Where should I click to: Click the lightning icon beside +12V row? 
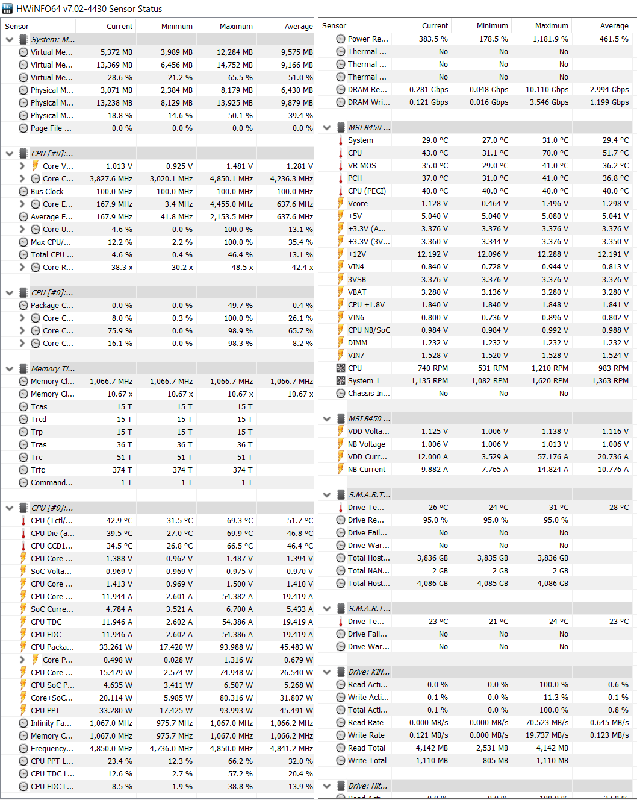[x=341, y=254]
